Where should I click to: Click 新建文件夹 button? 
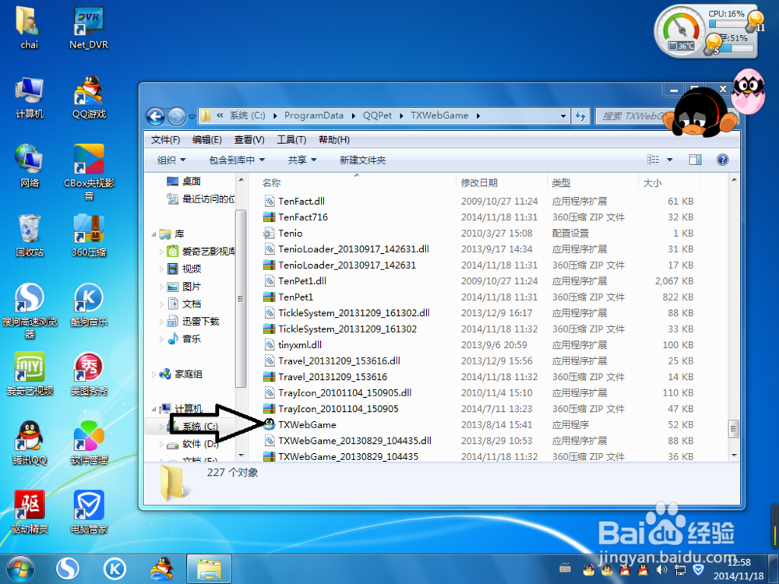point(363,160)
